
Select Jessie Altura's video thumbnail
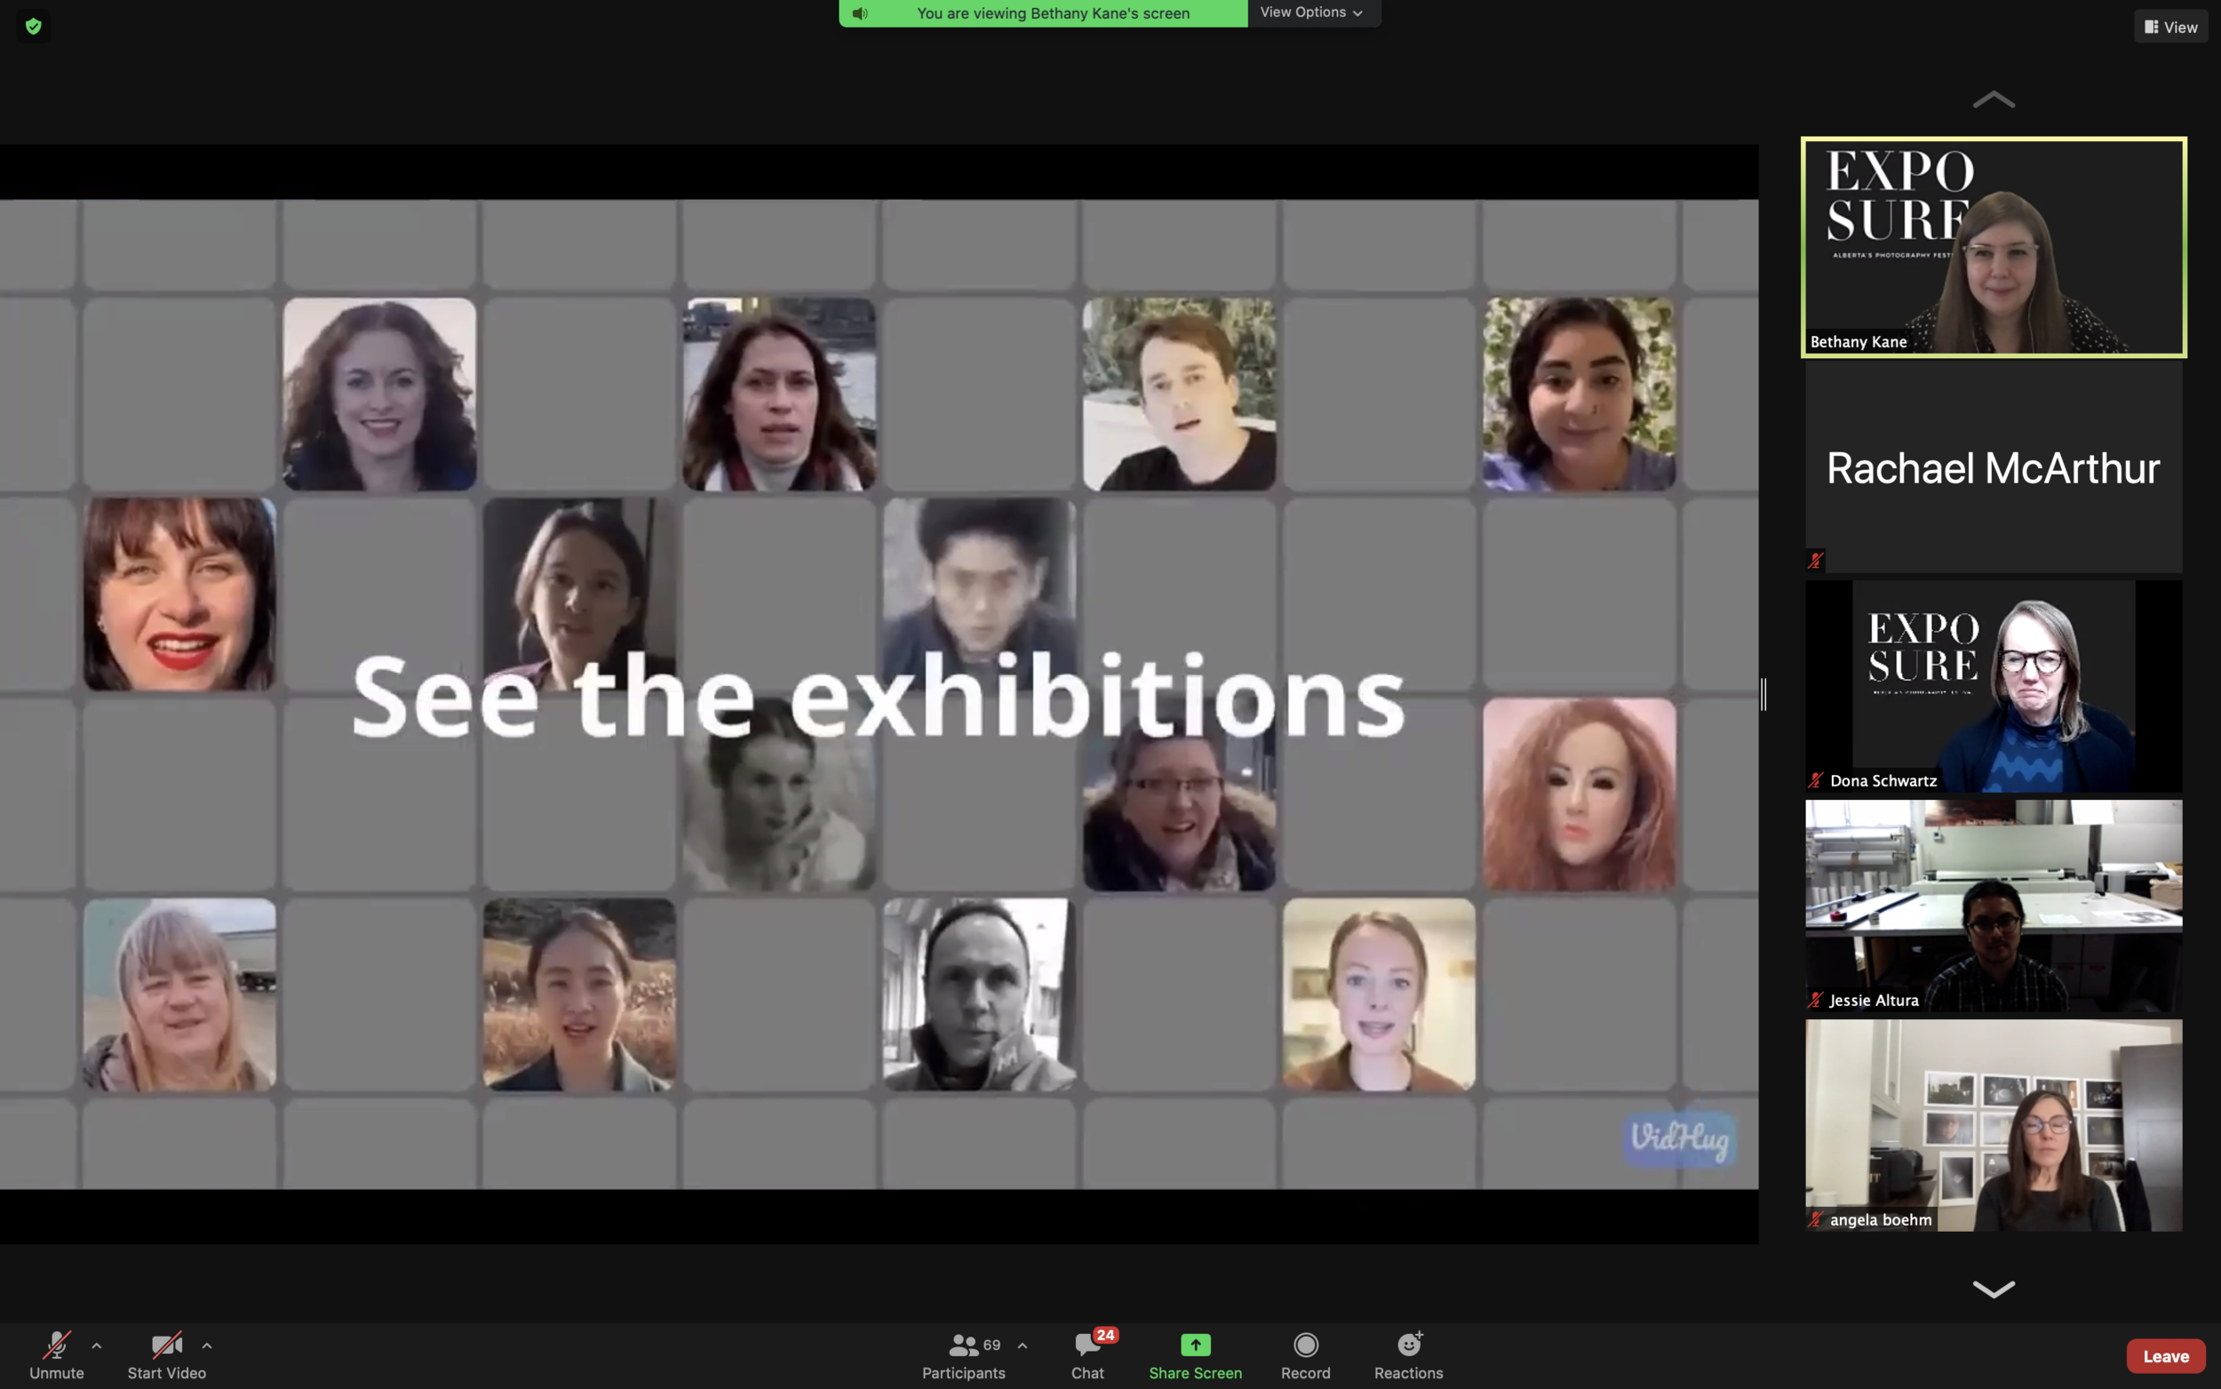point(1993,905)
